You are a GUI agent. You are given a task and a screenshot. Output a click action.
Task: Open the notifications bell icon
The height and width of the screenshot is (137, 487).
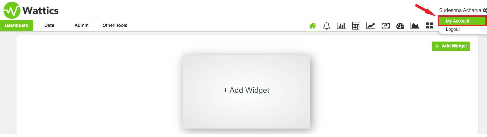pyautogui.click(x=327, y=26)
